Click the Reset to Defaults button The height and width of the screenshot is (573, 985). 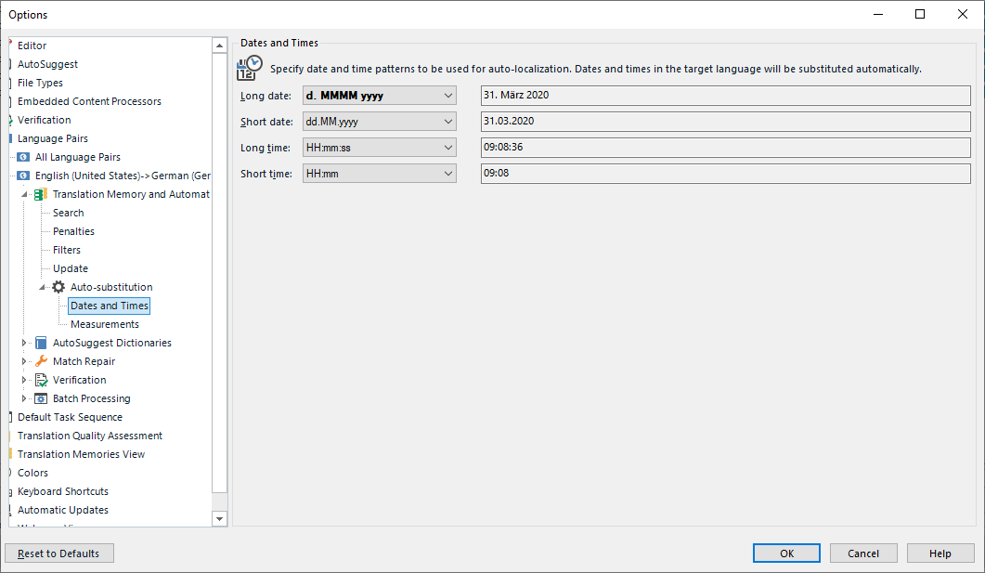tap(58, 553)
